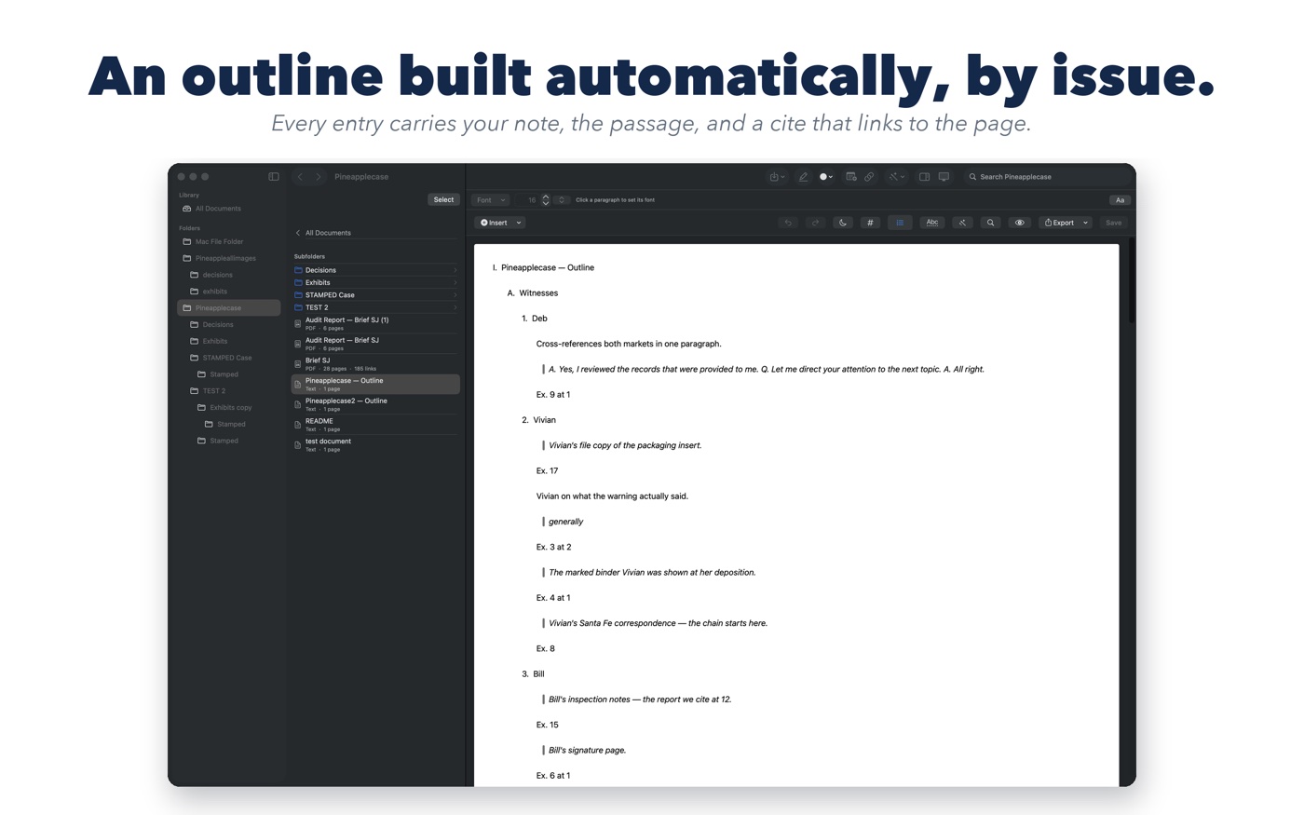
Task: Click the hash numbering icon
Action: tap(870, 223)
